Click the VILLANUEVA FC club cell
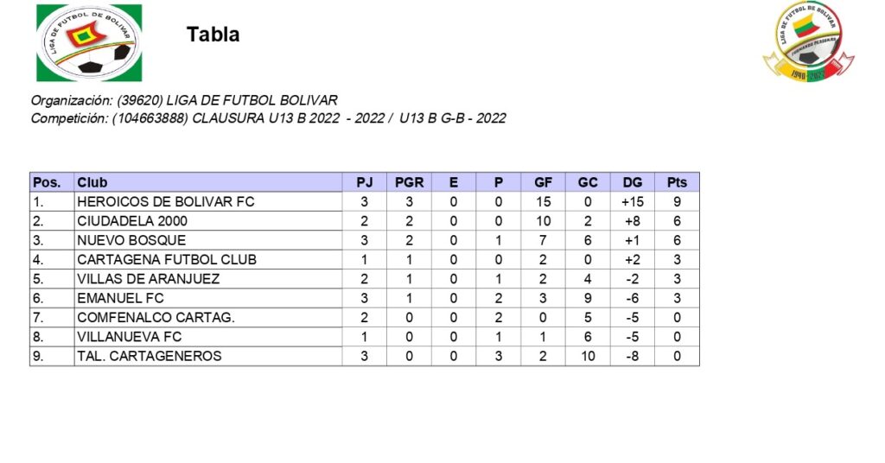Image resolution: width=885 pixels, height=463 pixels. tap(129, 337)
